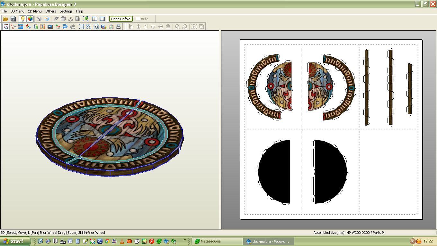Click the cube with green arrow icon
Viewport: 437px width, 246px height.
point(58,27)
